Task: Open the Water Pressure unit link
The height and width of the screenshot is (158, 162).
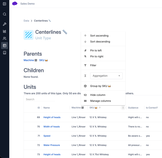Action: click(x=52, y=145)
